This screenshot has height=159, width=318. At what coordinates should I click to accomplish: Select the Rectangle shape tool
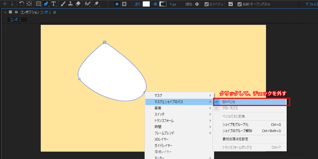tap(39, 4)
